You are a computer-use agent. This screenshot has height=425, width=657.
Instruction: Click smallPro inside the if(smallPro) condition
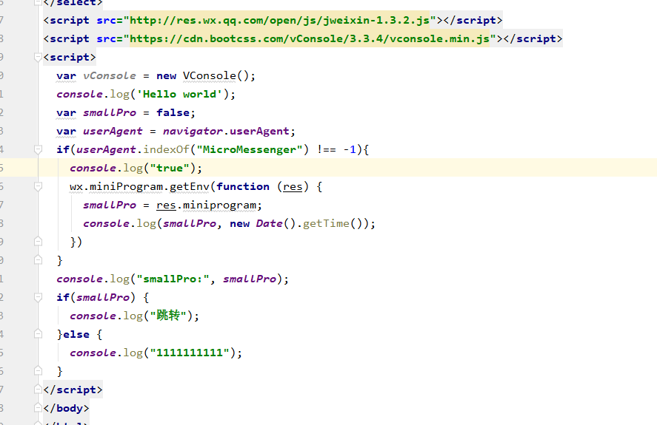coord(103,297)
